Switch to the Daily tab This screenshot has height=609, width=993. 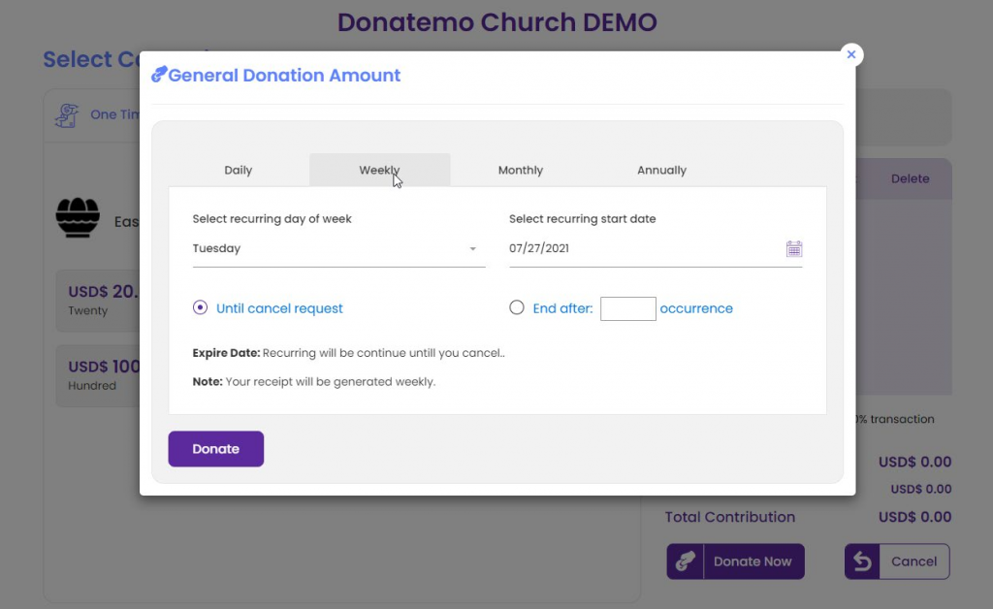[239, 171]
